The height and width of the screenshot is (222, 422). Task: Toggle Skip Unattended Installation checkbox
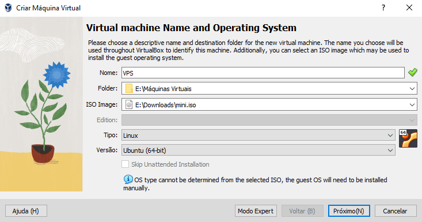[125, 164]
